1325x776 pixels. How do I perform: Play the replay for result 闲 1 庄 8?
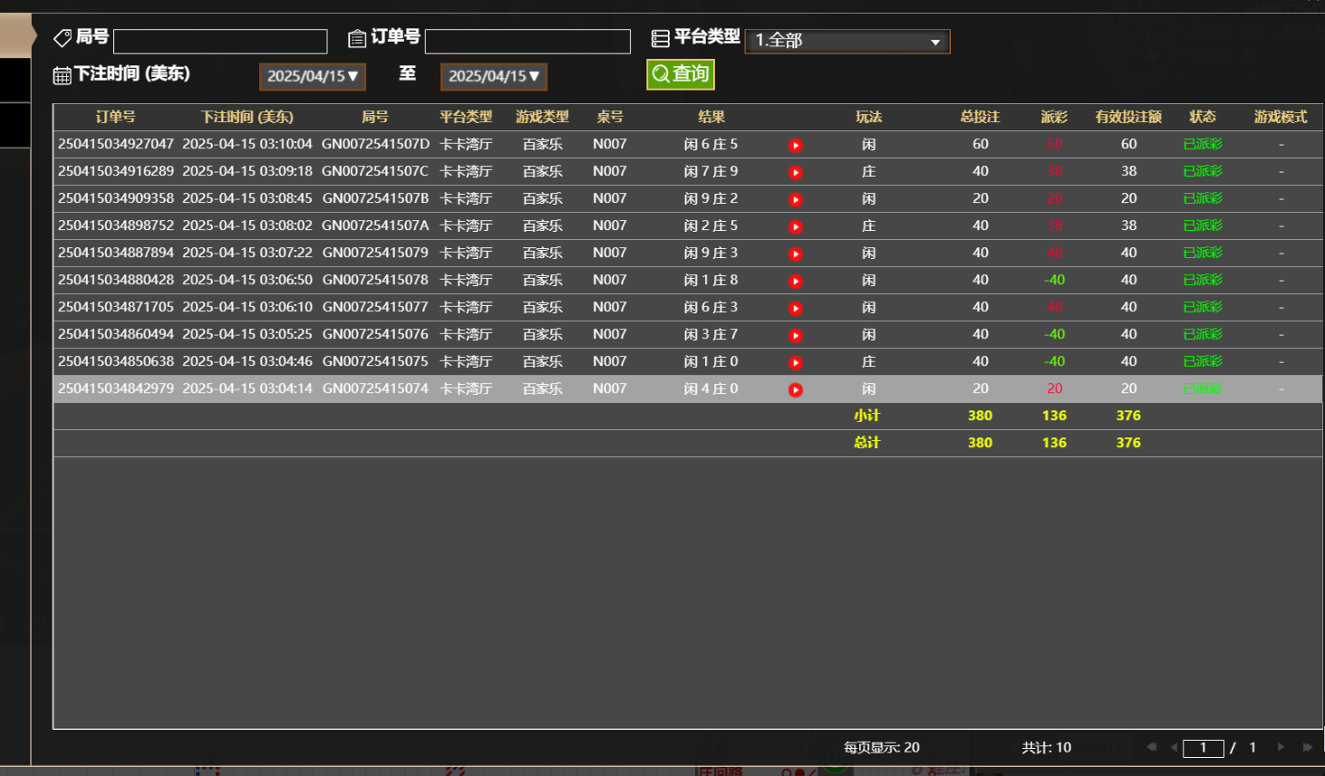795,280
